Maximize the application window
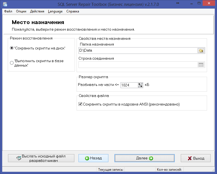Screen dimensions: 217x174 tap(199, 3)
